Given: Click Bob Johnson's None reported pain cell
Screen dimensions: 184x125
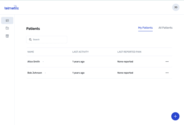Looking at the screenshot, I should pyautogui.click(x=125, y=73).
